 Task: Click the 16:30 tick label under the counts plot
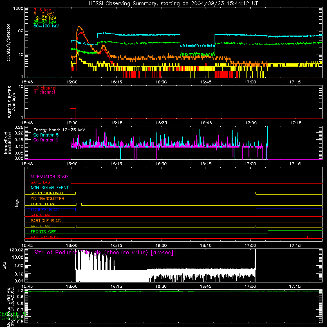pos(161,82)
